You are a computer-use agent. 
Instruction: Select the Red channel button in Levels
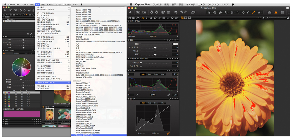coord(150,74)
